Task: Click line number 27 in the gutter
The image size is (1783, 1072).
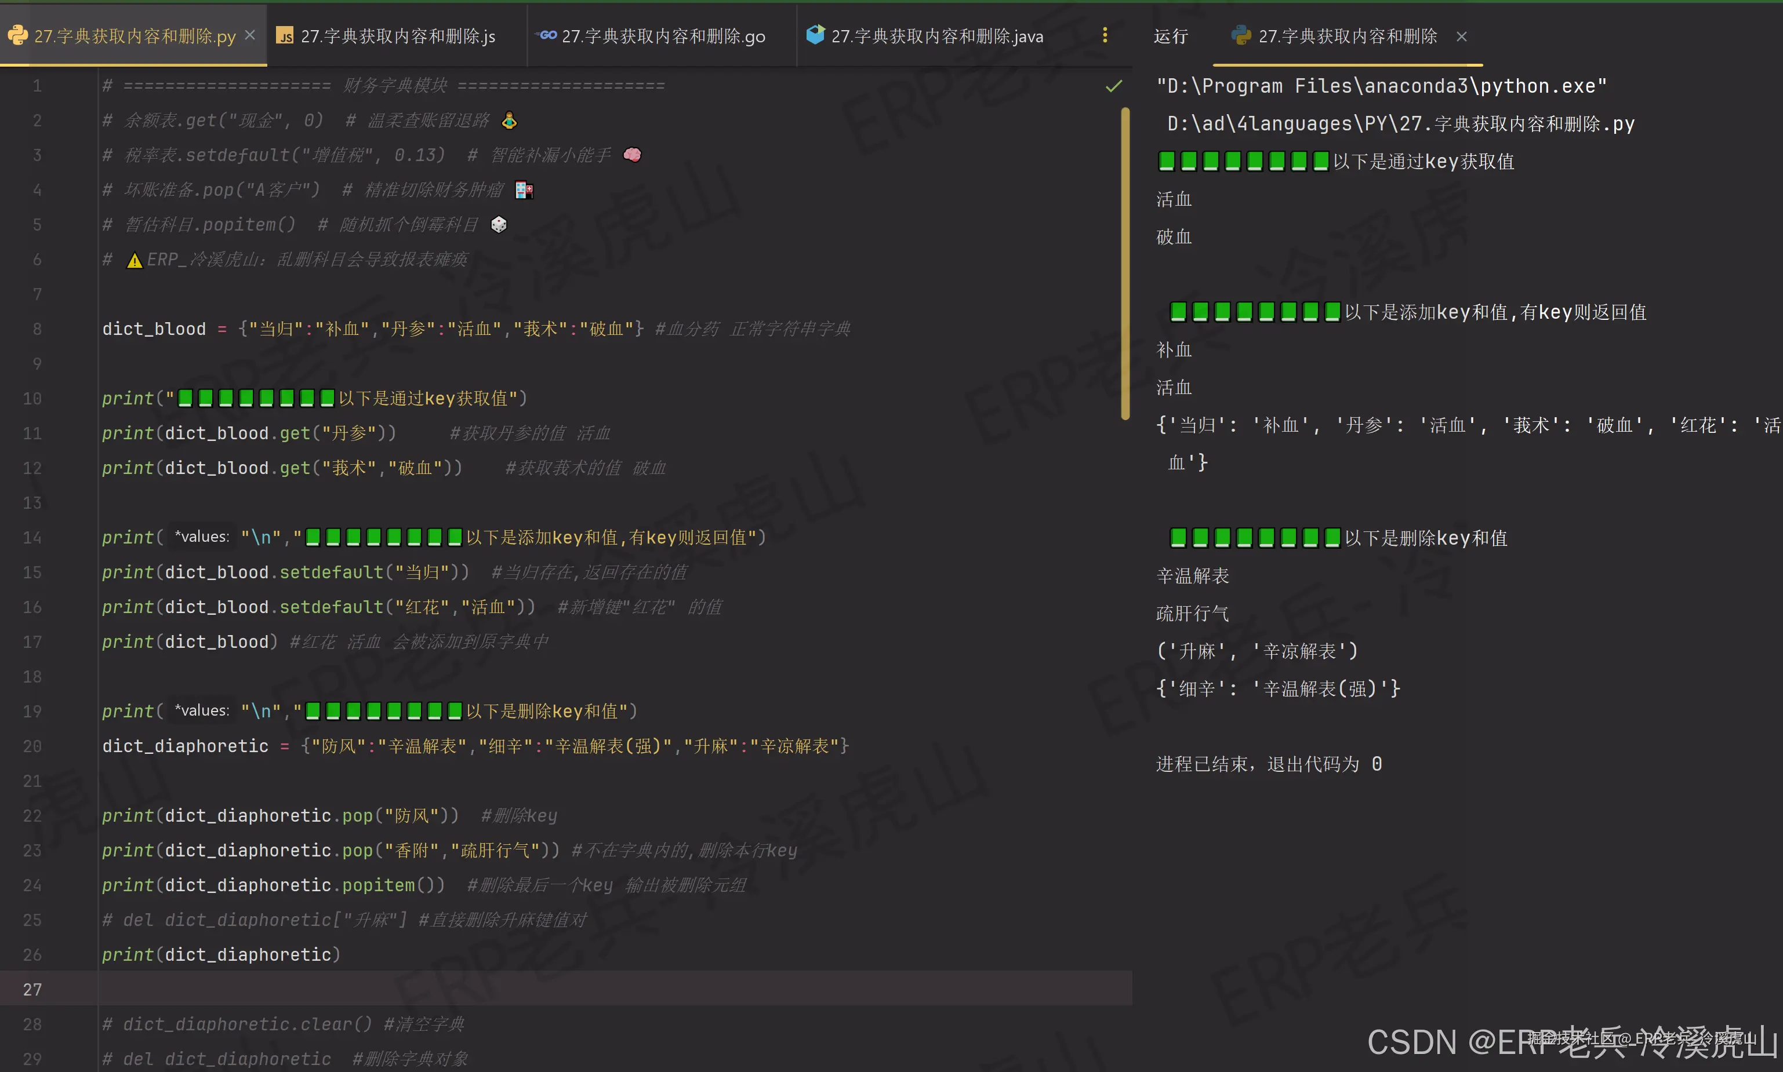Action: tap(32, 989)
